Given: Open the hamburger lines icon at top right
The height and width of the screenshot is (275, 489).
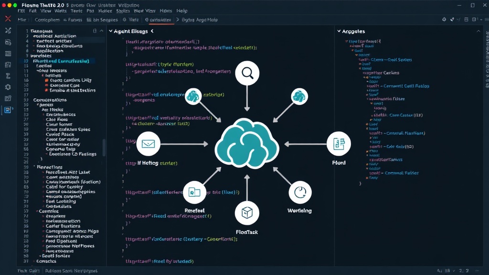Looking at the screenshot, I should [x=487, y=19].
